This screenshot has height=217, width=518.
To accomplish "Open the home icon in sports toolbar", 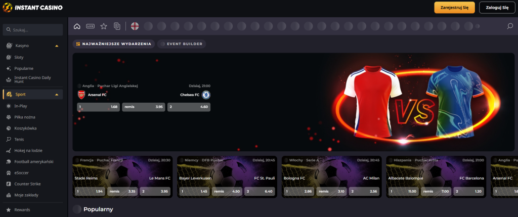I will tap(77, 26).
